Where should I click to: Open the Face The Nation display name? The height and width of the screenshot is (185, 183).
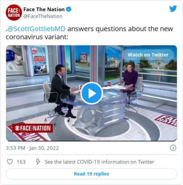44,9
